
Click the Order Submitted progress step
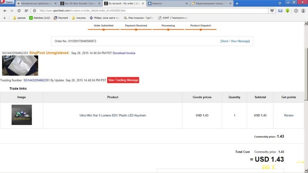[104, 27]
